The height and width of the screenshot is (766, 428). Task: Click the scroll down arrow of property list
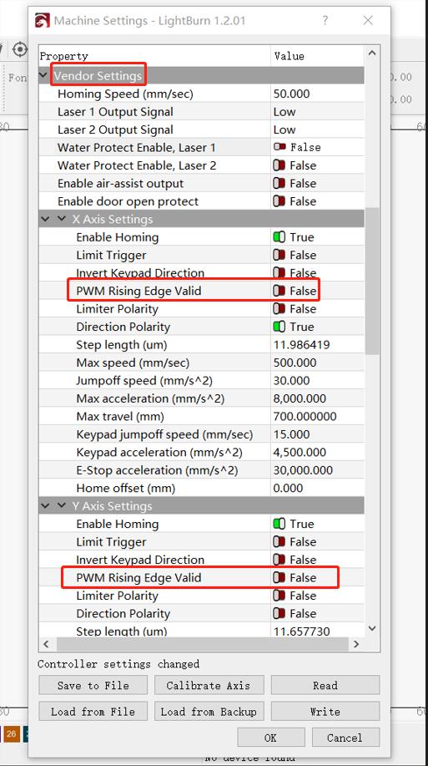[372, 628]
